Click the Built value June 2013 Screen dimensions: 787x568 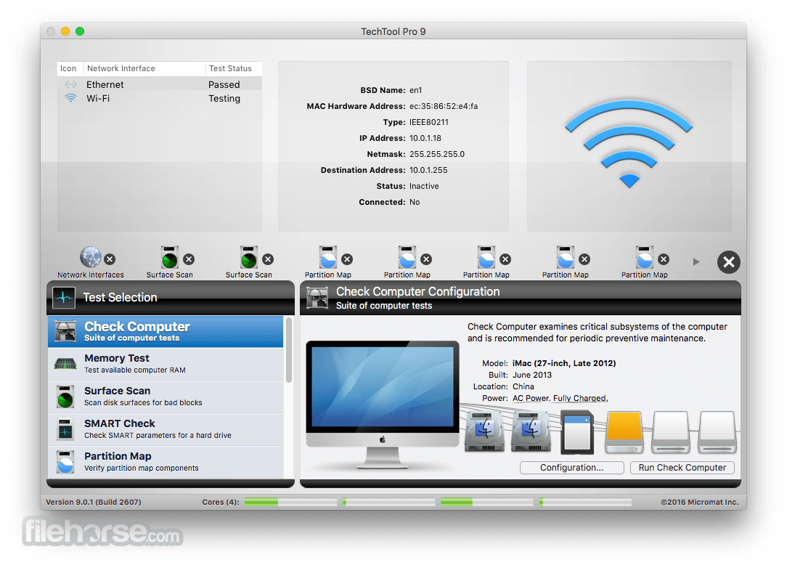pos(532,375)
